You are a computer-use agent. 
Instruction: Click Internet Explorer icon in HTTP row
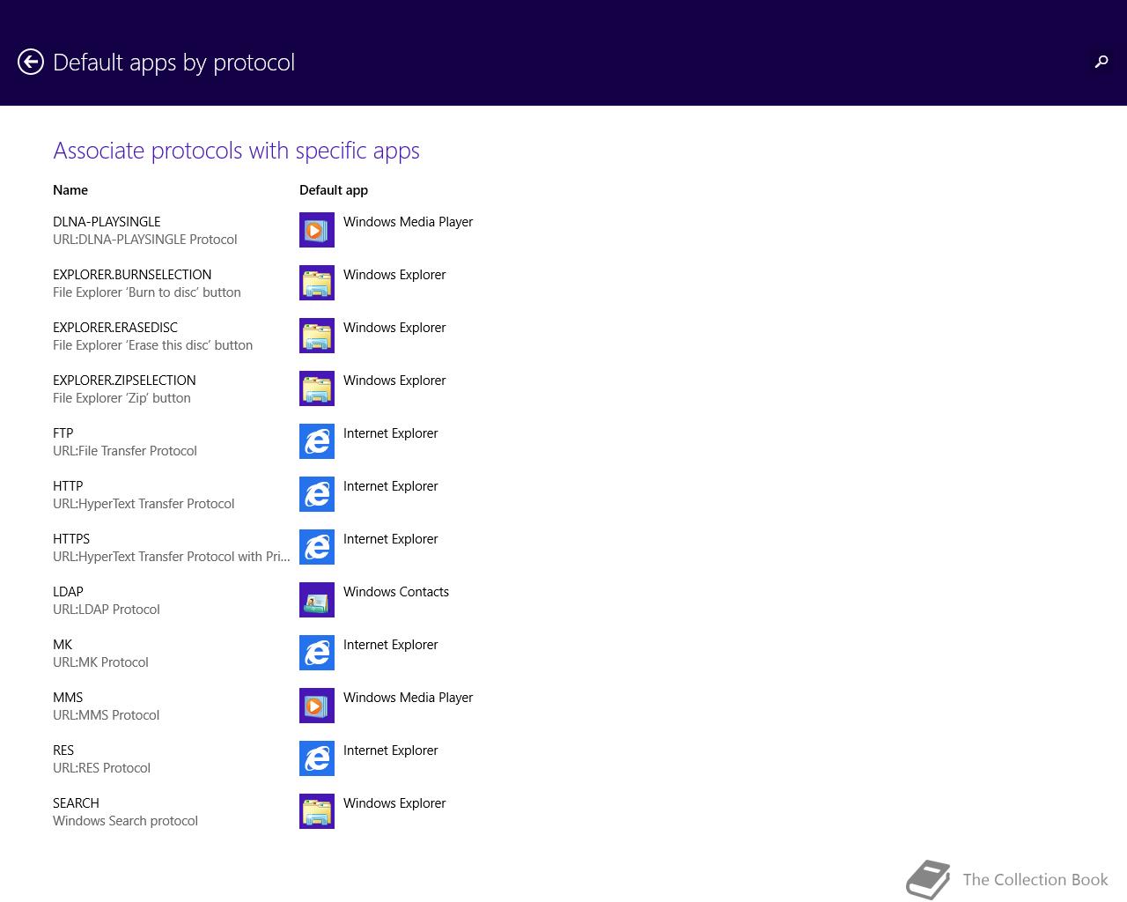click(x=317, y=494)
